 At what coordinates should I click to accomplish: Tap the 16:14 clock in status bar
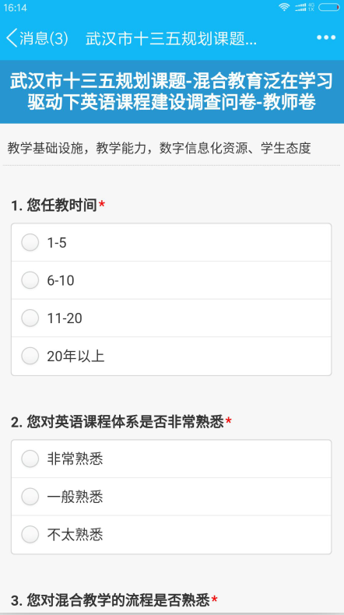coord(16,8)
